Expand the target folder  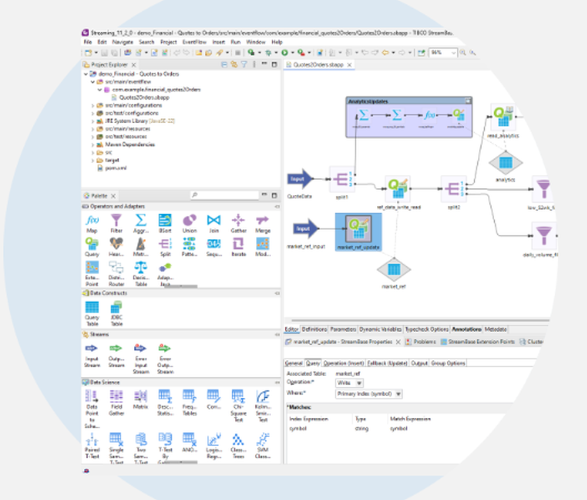click(93, 161)
